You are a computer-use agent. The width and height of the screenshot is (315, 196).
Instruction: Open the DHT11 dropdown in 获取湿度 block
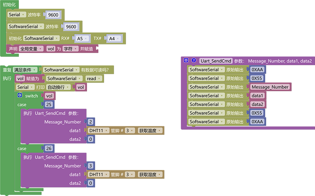pyautogui.click(x=99, y=175)
